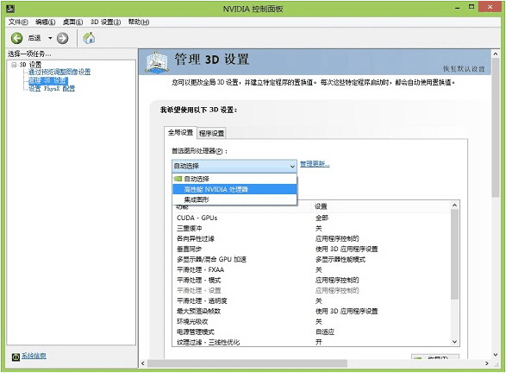Viewport: 506px width, 373px height.
Task: Select the 平滑处理 - FXAA row
Action: [x=311, y=269]
